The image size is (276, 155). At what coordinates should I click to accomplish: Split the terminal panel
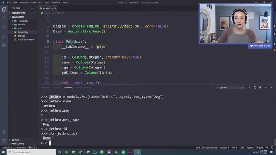coord(255,87)
